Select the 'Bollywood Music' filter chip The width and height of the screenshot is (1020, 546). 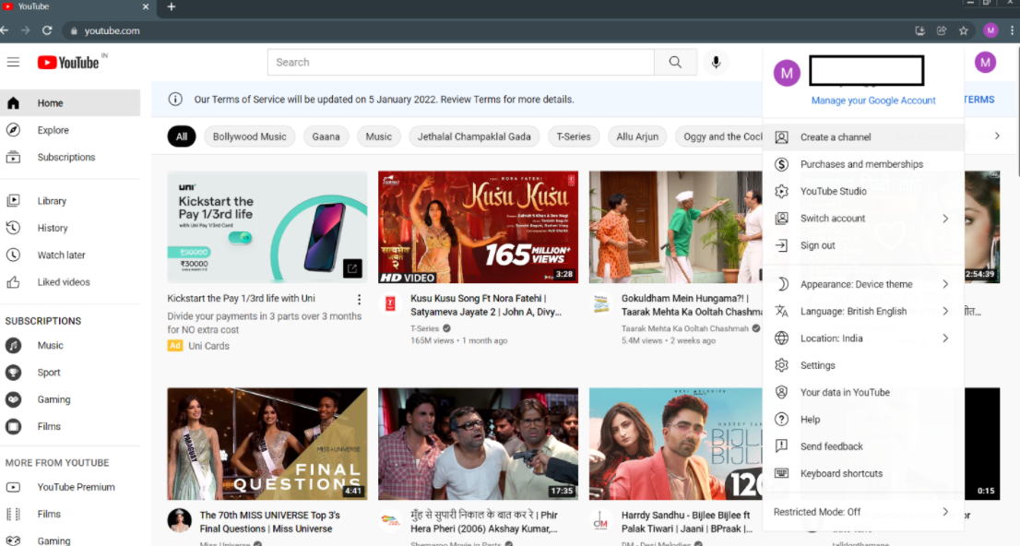[x=249, y=136]
